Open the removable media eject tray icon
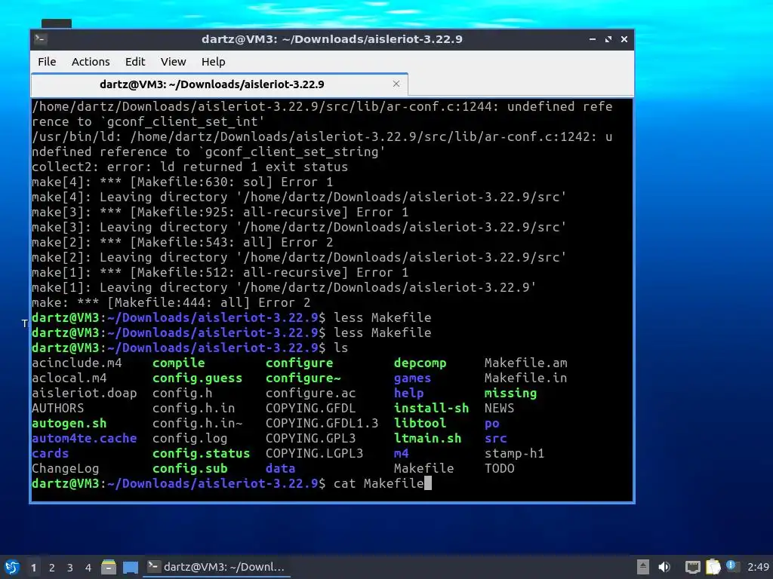This screenshot has width=773, height=579. click(642, 567)
